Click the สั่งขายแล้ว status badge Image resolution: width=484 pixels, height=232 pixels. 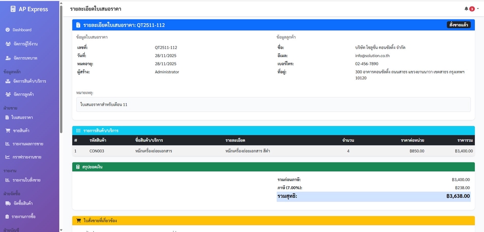coord(458,25)
